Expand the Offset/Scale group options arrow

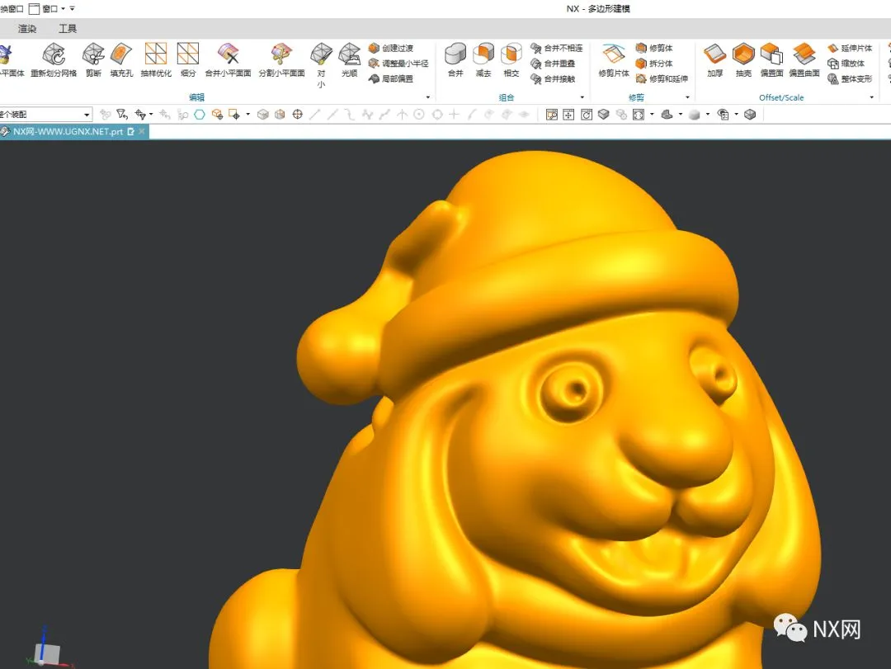[x=872, y=98]
